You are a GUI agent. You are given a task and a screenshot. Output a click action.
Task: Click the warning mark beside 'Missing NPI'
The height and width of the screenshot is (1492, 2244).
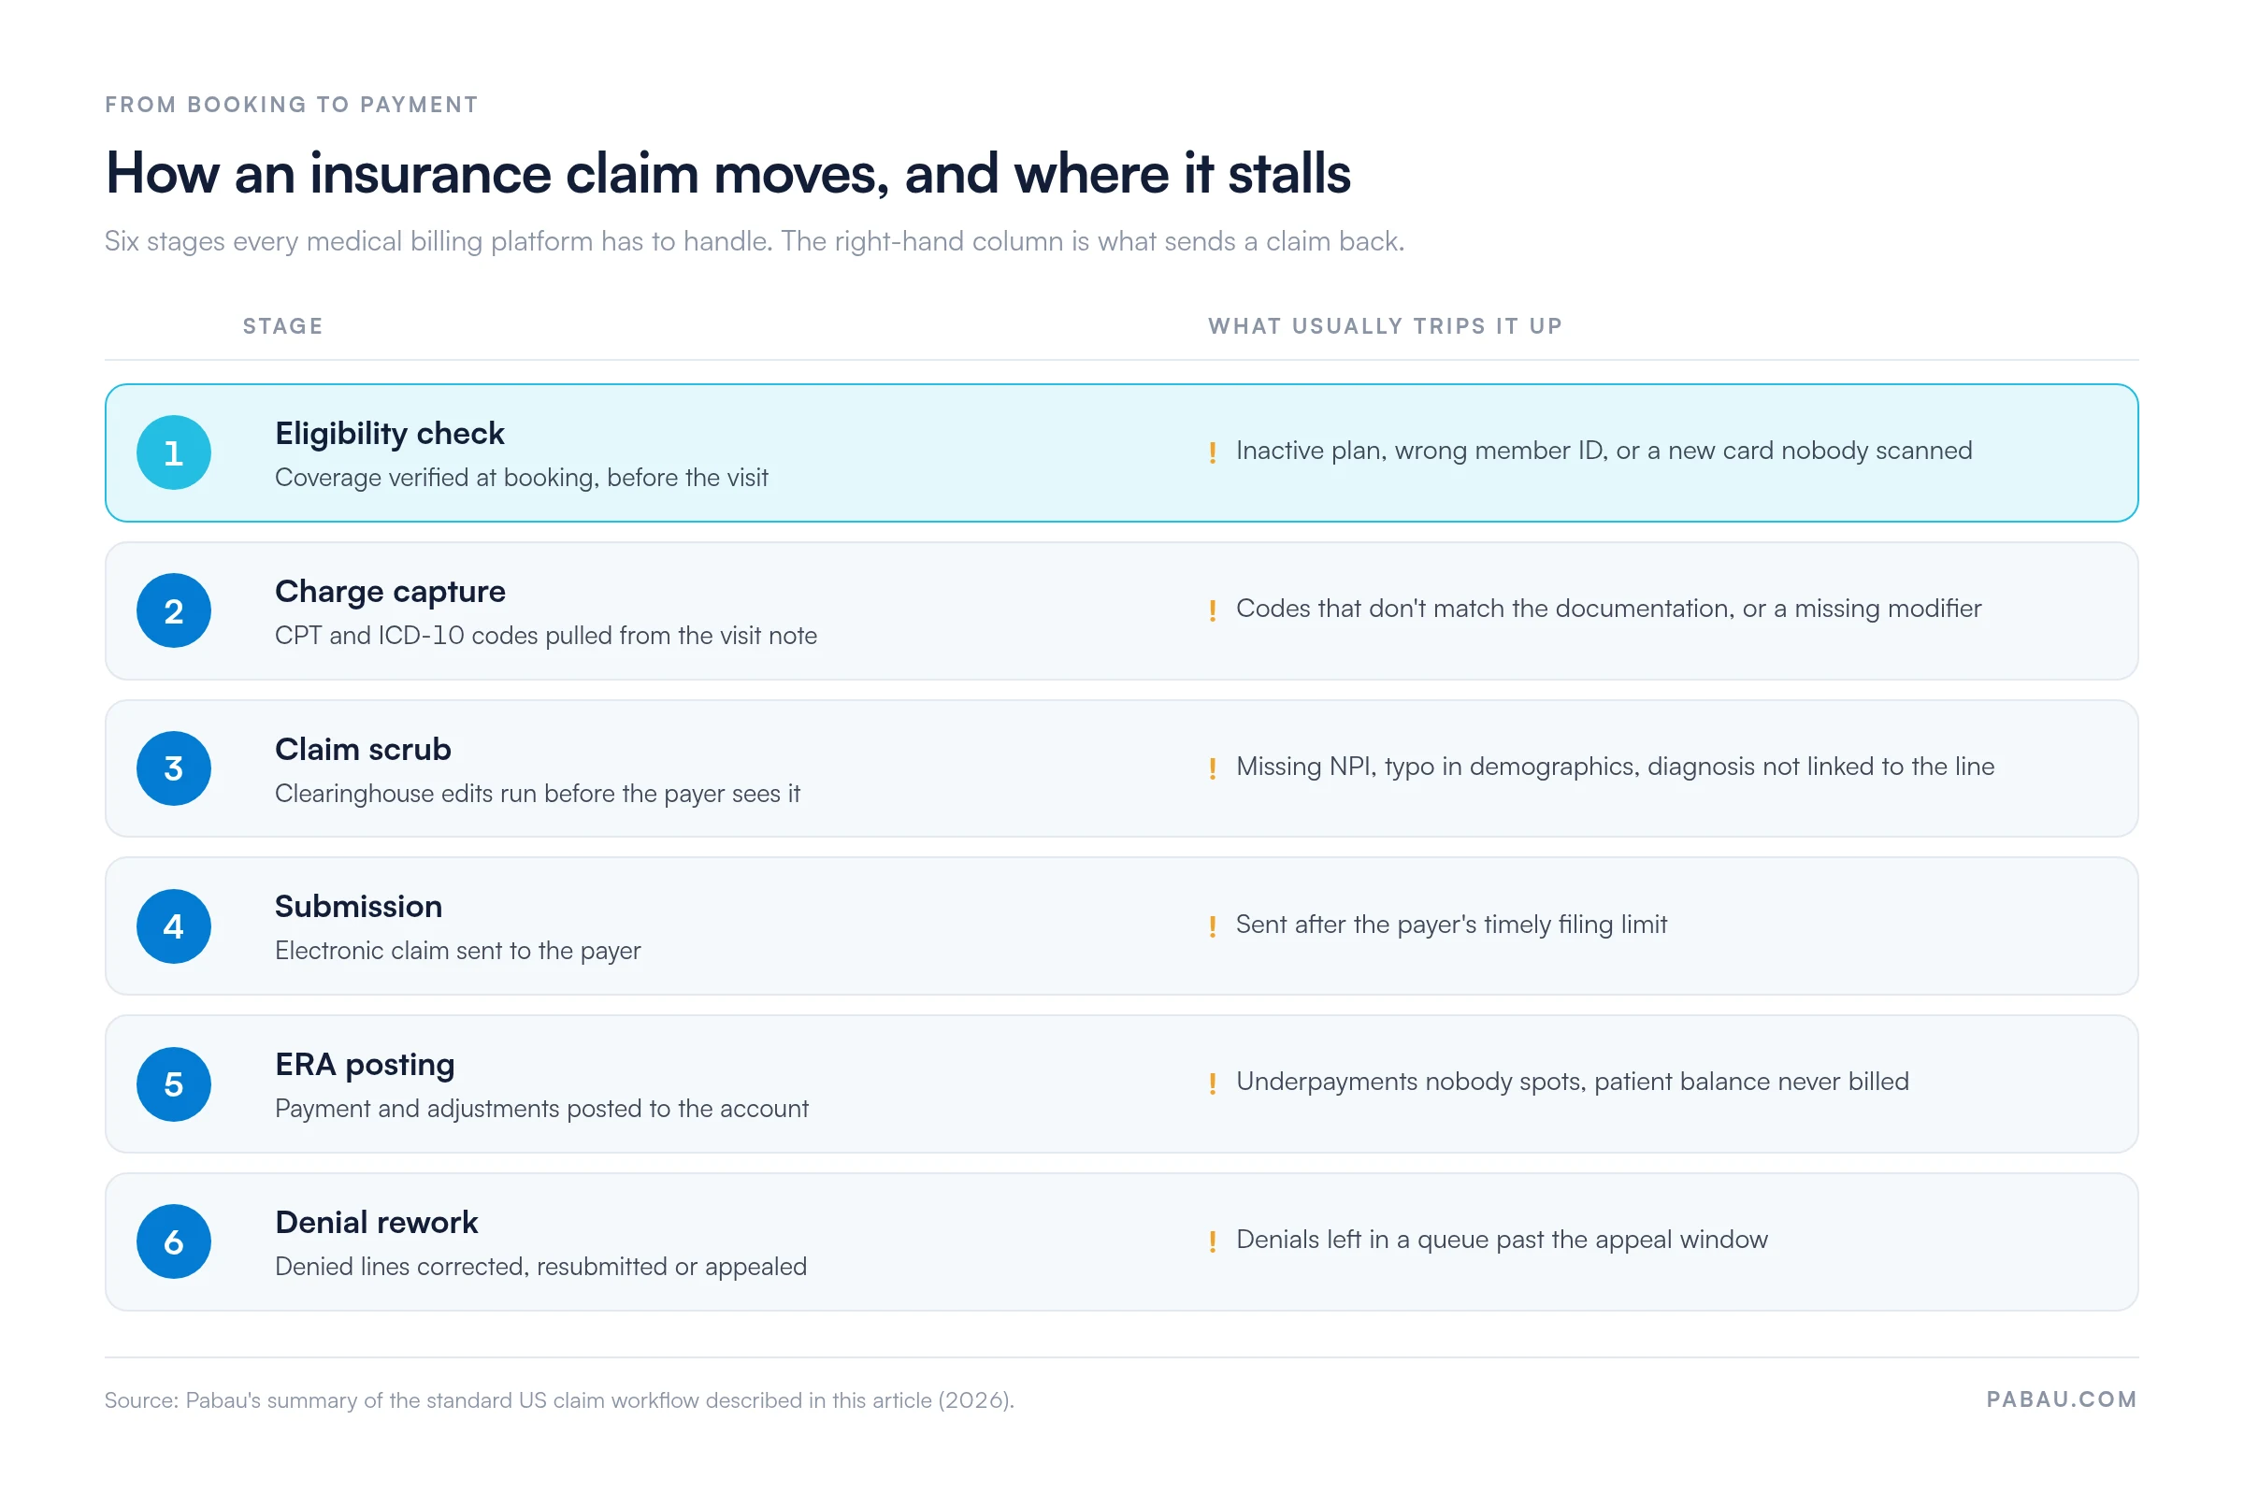tap(1213, 768)
